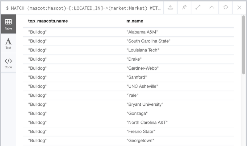Click "Bulldog" in the Louisiana Tech row

click(37, 50)
